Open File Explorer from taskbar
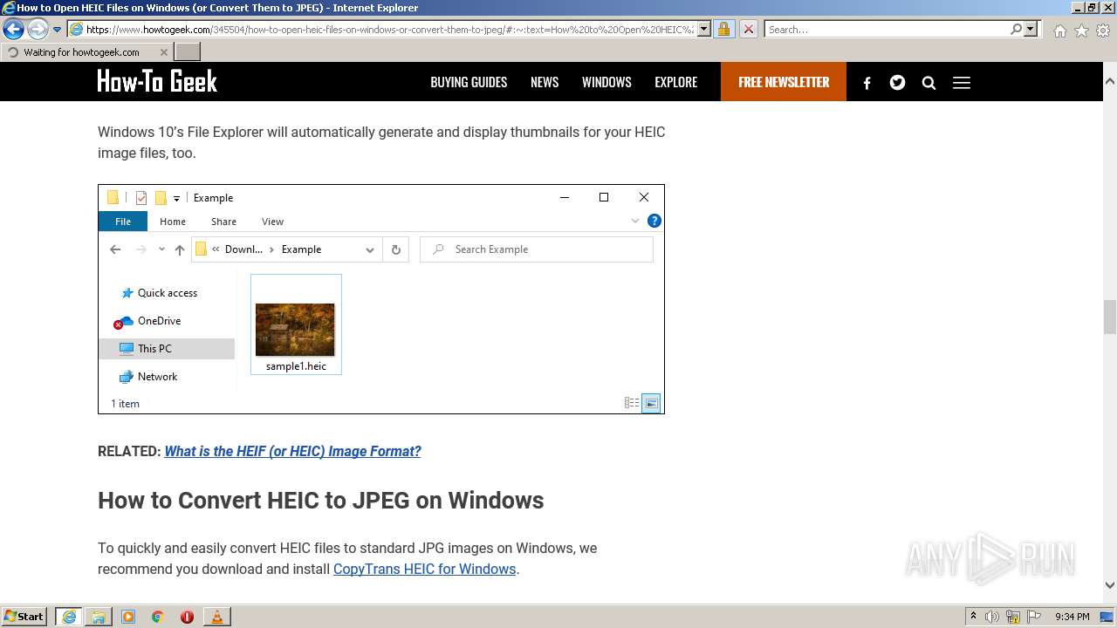The image size is (1117, 628). tap(99, 617)
